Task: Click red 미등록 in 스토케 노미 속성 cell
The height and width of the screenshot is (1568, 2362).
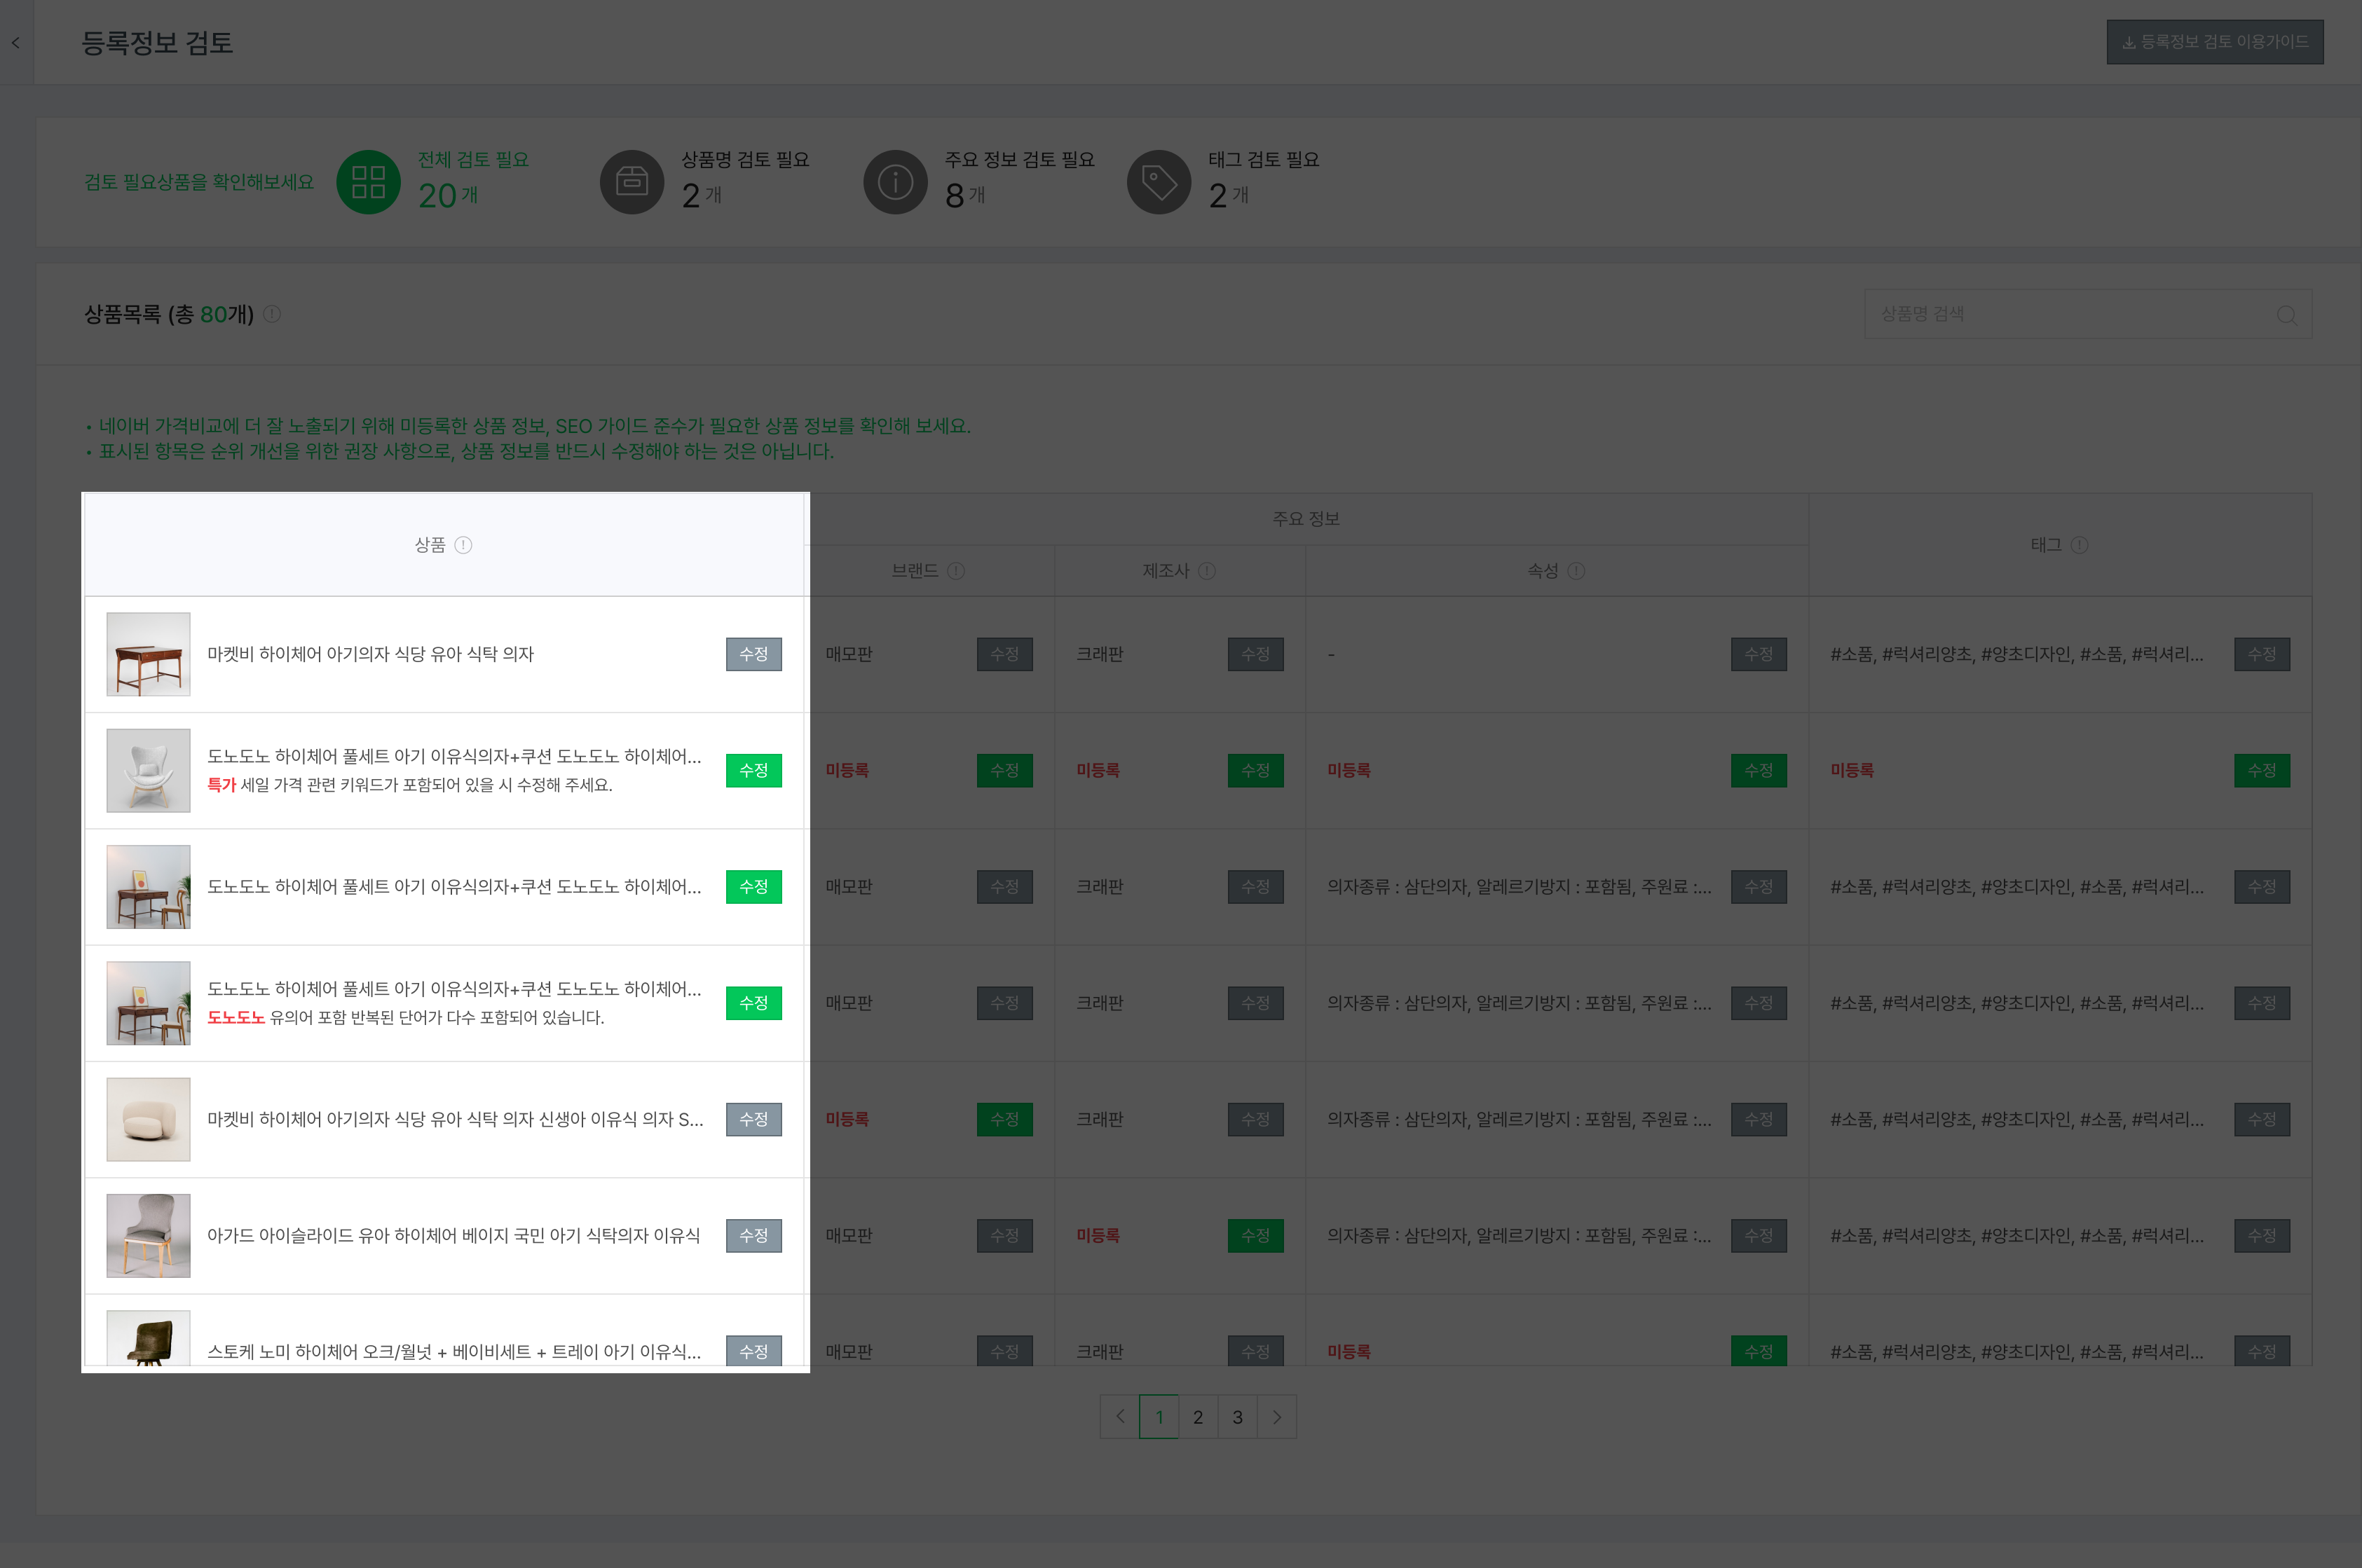Action: 1349,1351
